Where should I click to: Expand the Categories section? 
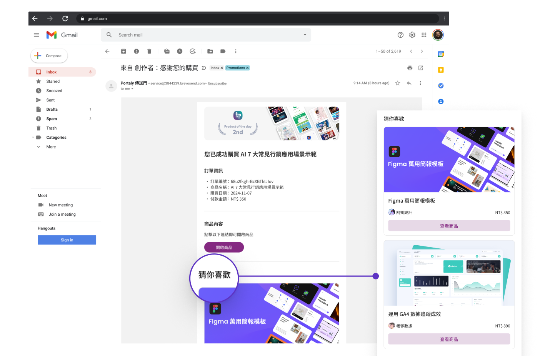click(33, 138)
